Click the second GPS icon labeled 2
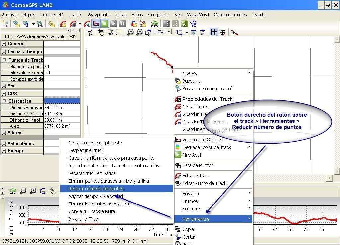This screenshot has height=245, width=340. [175, 24]
